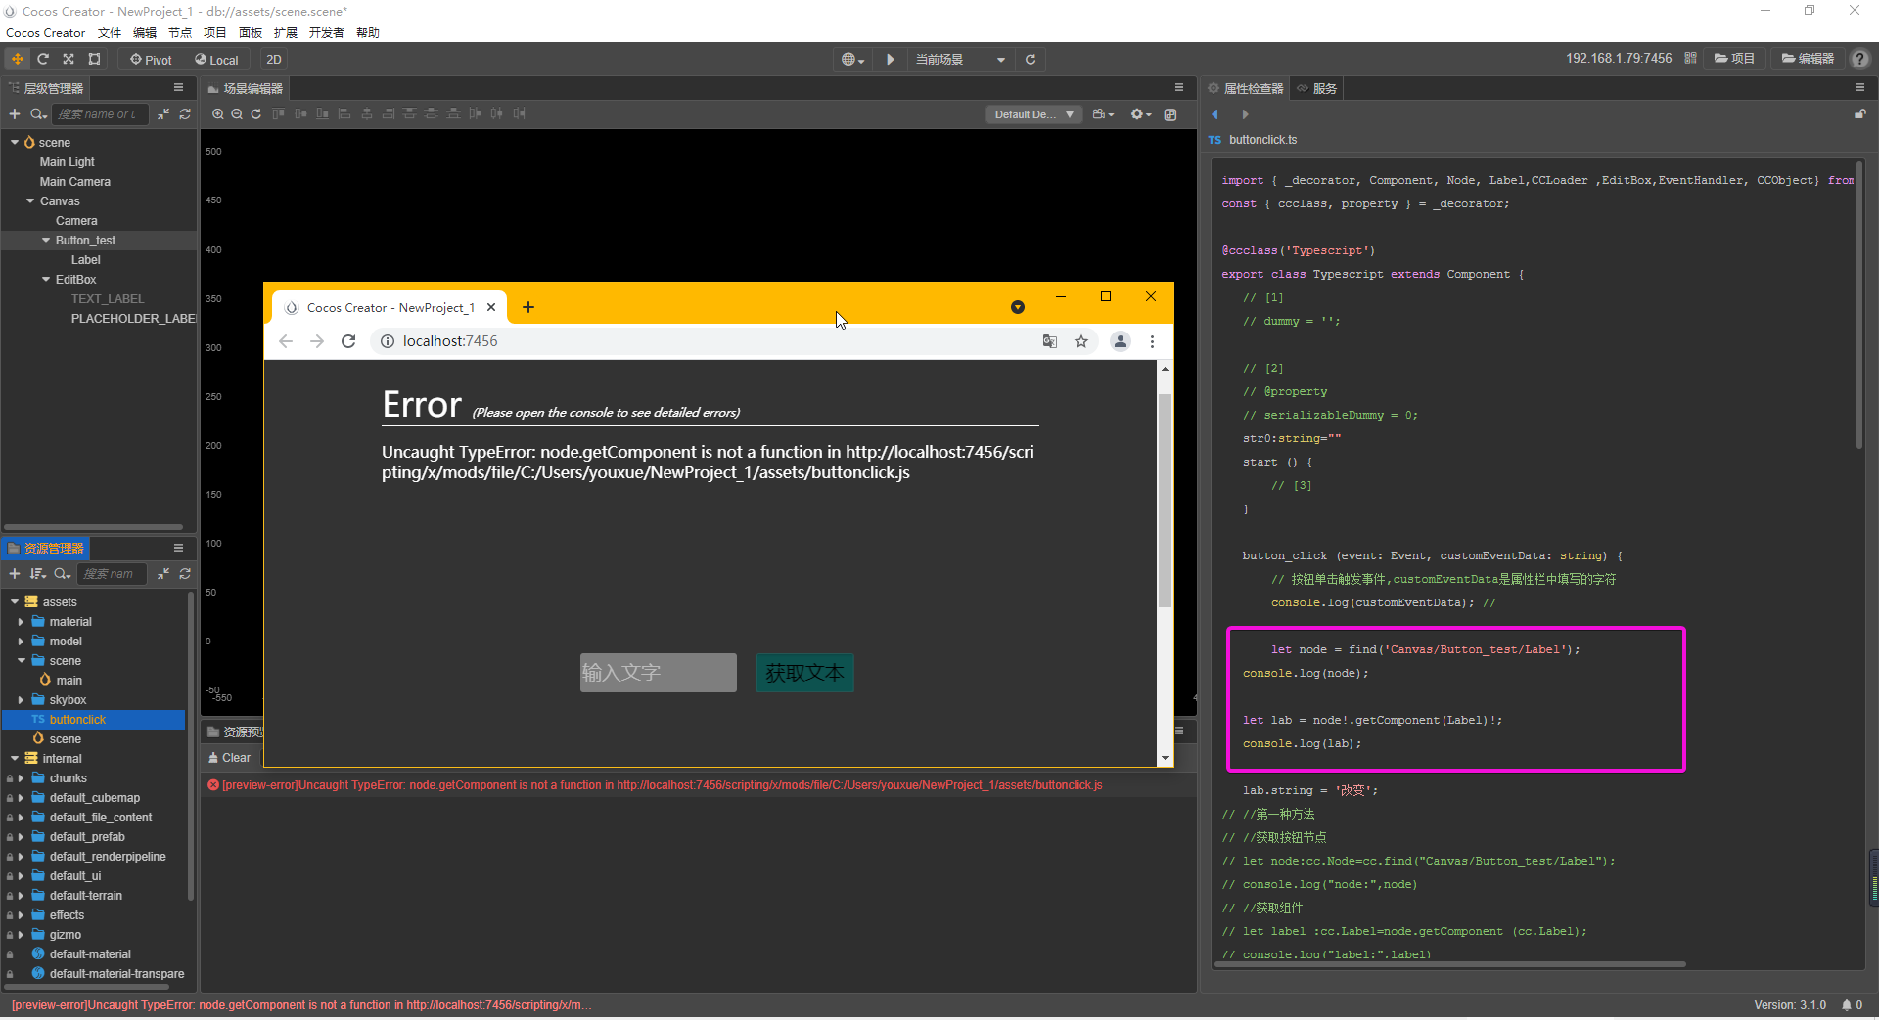This screenshot has width=1879, height=1020.
Task: Zoom out the scene editor
Action: tap(237, 114)
